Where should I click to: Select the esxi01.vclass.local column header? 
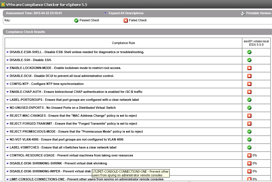click(256, 43)
